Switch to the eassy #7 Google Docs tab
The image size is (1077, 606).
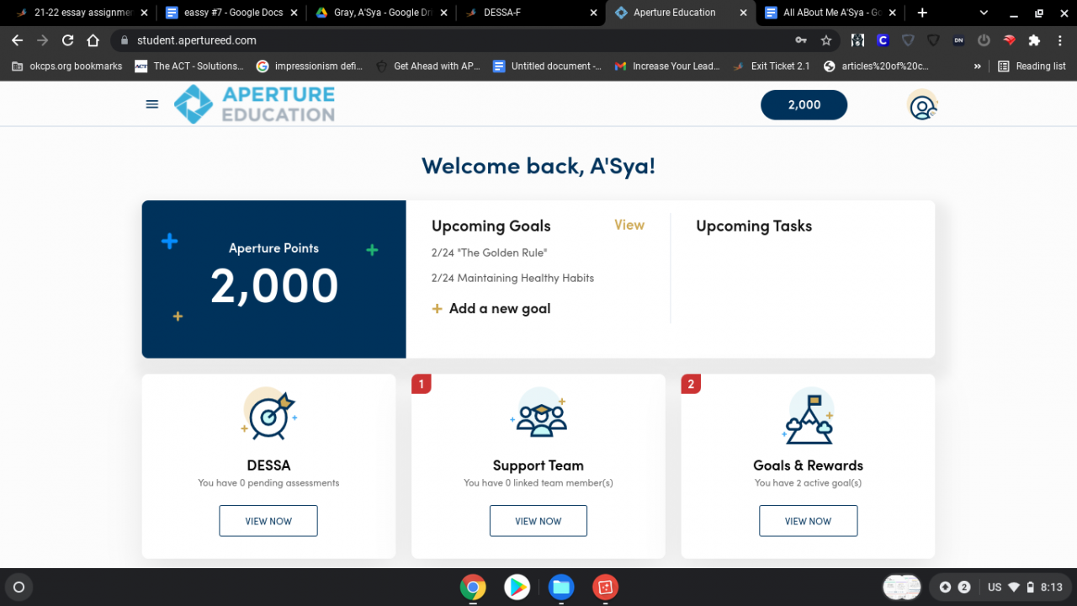click(x=230, y=13)
